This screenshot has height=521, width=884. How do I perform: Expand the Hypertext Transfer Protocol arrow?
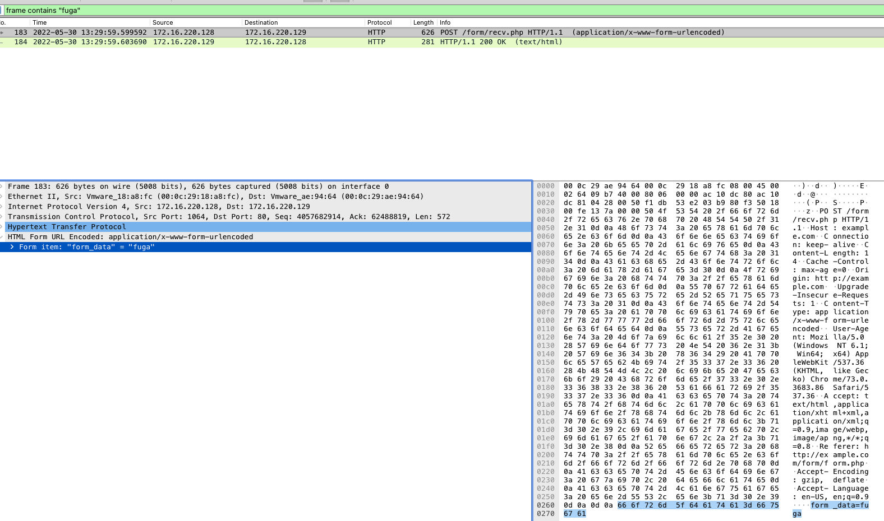tap(2, 227)
